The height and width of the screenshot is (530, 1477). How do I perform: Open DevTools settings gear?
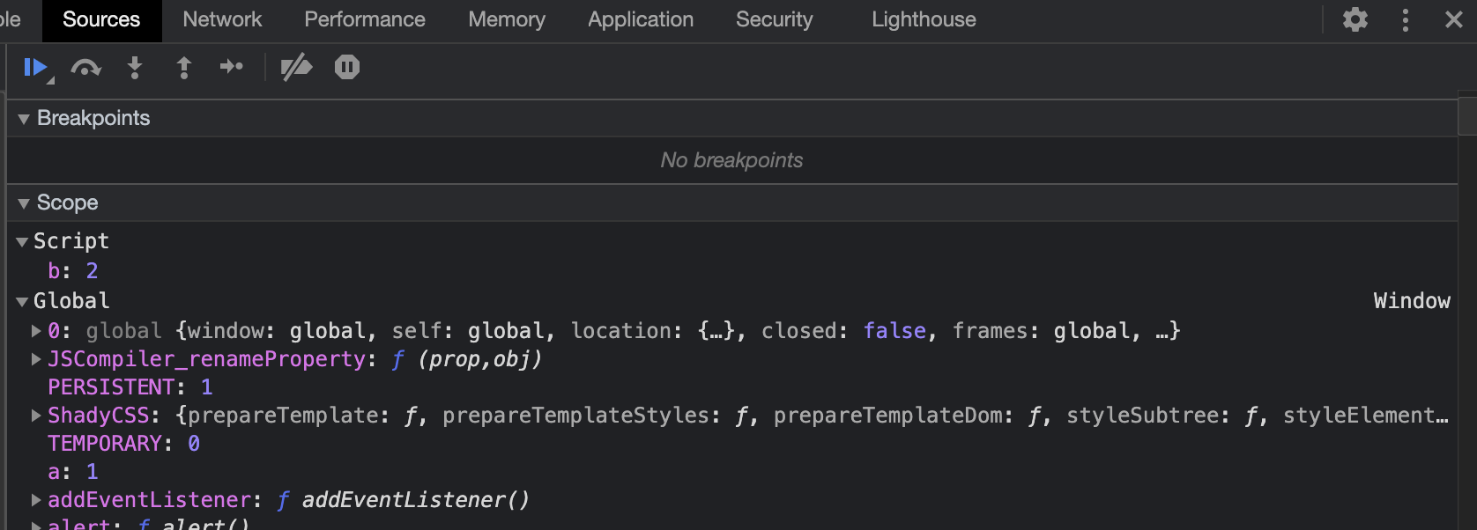pyautogui.click(x=1355, y=19)
